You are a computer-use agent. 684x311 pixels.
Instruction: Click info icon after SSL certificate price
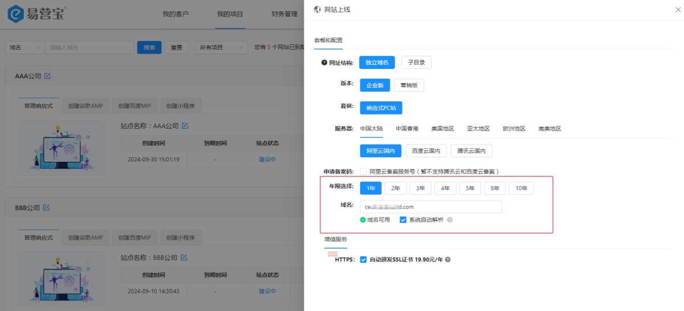point(447,260)
